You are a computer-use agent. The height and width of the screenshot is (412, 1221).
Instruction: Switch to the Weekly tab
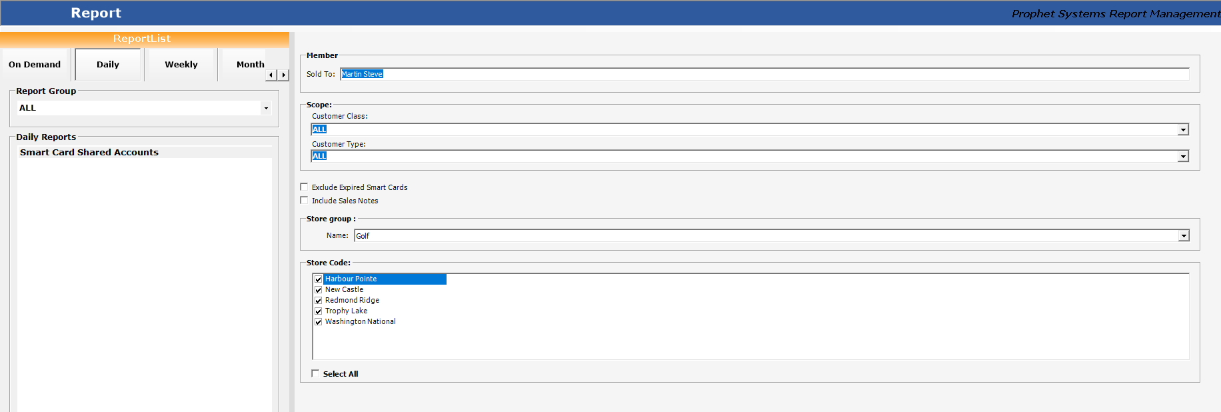181,65
